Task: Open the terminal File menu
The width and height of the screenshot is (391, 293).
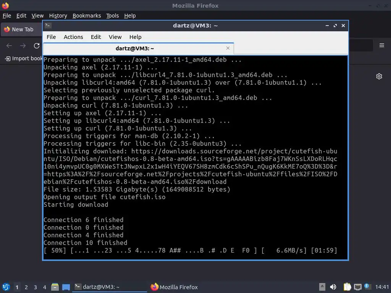Action: (x=51, y=37)
